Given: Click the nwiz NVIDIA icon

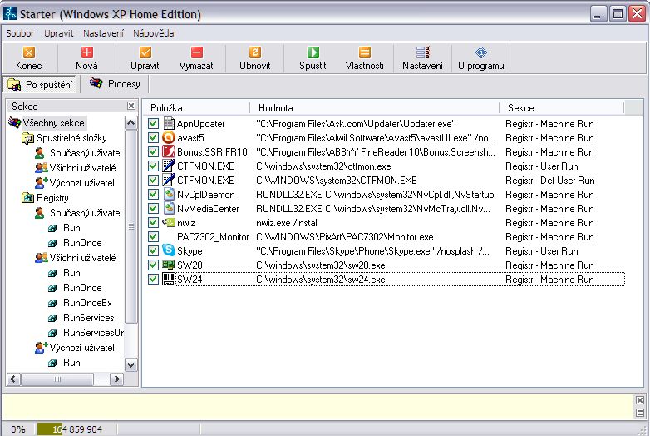Looking at the screenshot, I should click(x=168, y=222).
